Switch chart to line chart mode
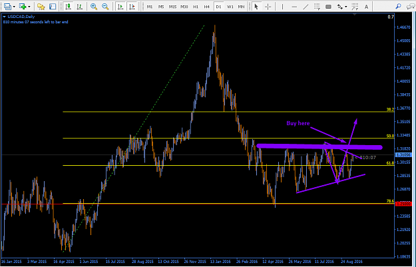The height and width of the screenshot is (267, 416). pyautogui.click(x=79, y=7)
